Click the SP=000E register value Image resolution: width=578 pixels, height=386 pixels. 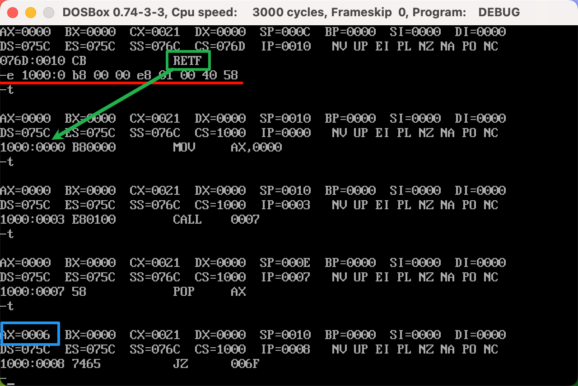pyautogui.click(x=285, y=262)
